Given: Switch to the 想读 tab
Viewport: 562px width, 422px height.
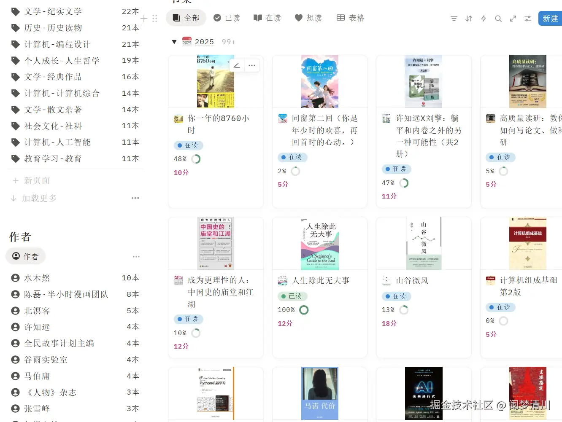Looking at the screenshot, I should point(308,18).
